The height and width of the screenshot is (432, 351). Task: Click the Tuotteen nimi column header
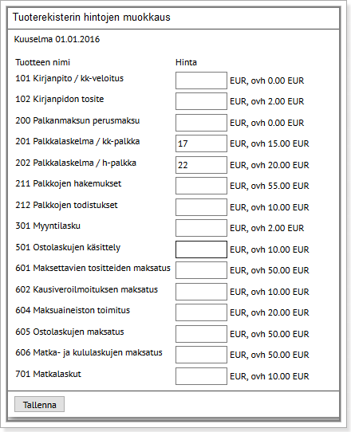[x=43, y=62]
